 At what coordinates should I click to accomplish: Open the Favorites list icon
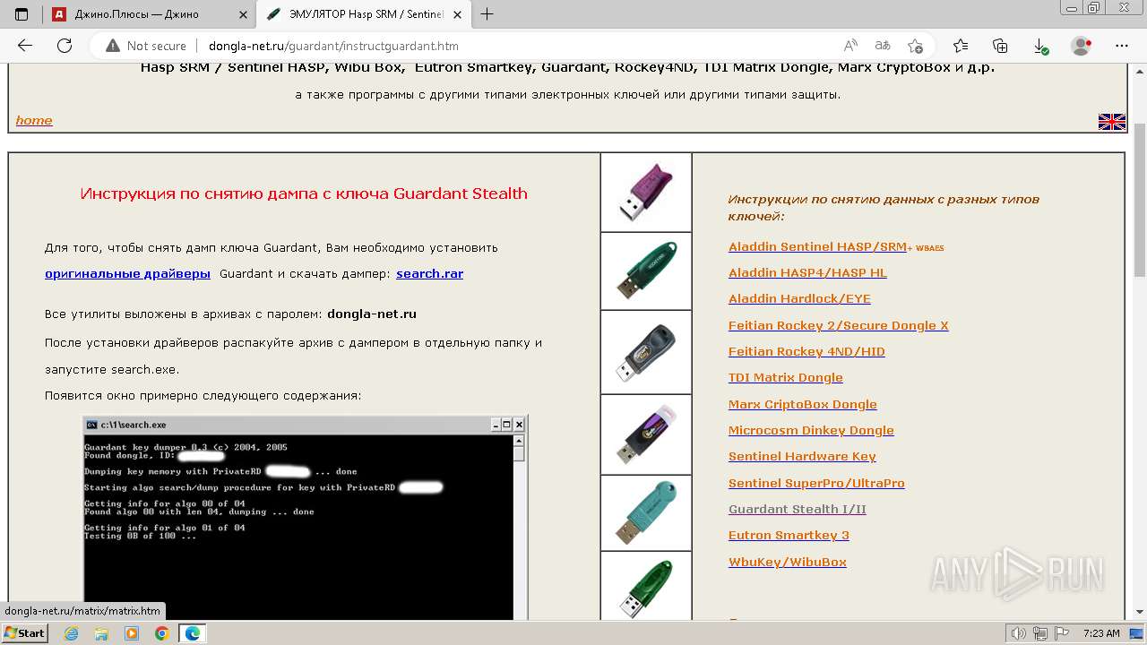point(961,46)
